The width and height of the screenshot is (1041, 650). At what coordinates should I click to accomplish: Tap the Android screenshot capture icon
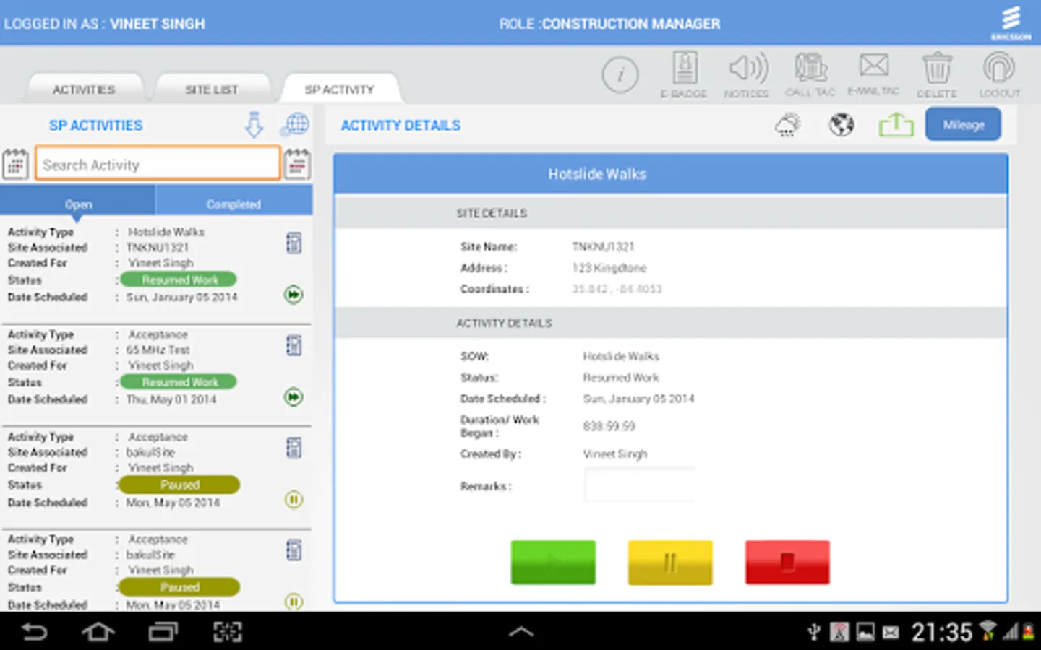coord(228,632)
